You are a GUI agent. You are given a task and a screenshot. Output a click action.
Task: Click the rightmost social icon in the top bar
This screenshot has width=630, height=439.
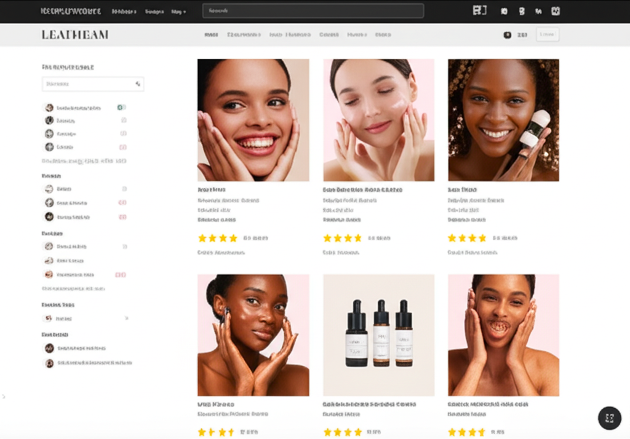(x=555, y=10)
